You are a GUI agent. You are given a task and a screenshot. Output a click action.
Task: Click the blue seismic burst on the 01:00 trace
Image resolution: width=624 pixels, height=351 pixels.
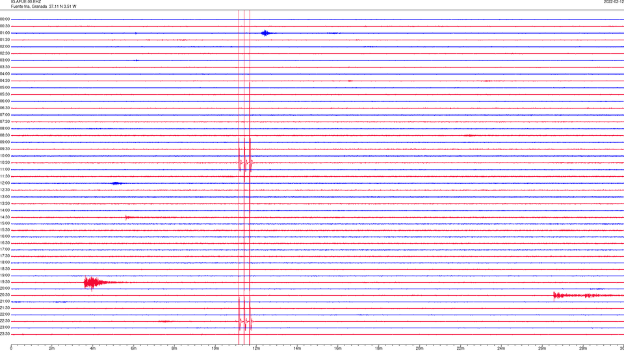coord(266,33)
